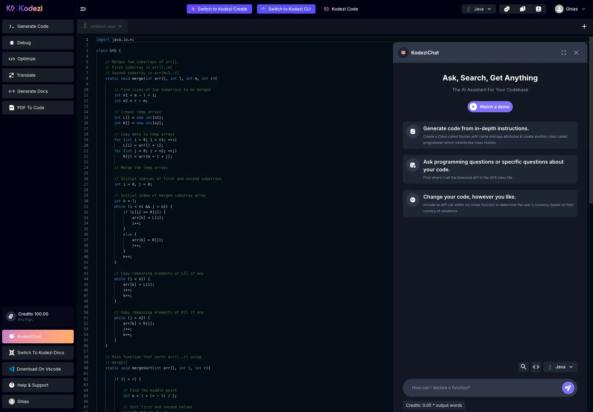Click the Generate Docs icon

12,91
